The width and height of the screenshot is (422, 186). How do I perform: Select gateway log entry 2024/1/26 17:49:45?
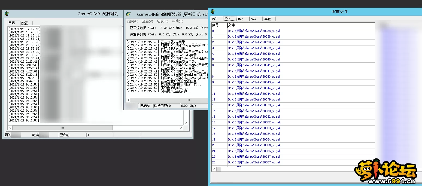click(24, 29)
